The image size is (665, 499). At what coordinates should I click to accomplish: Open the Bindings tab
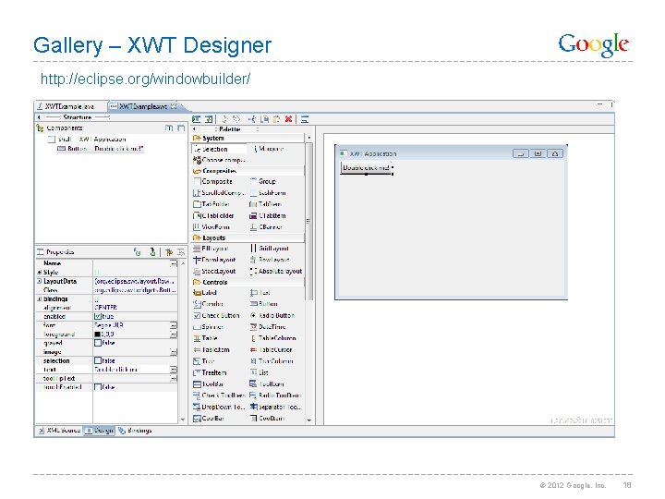135,431
